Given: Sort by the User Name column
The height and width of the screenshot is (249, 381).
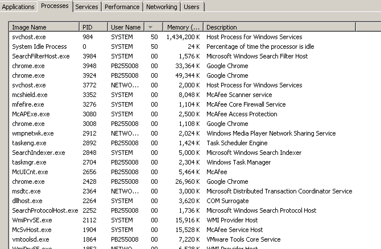Looking at the screenshot, I should coord(125,27).
